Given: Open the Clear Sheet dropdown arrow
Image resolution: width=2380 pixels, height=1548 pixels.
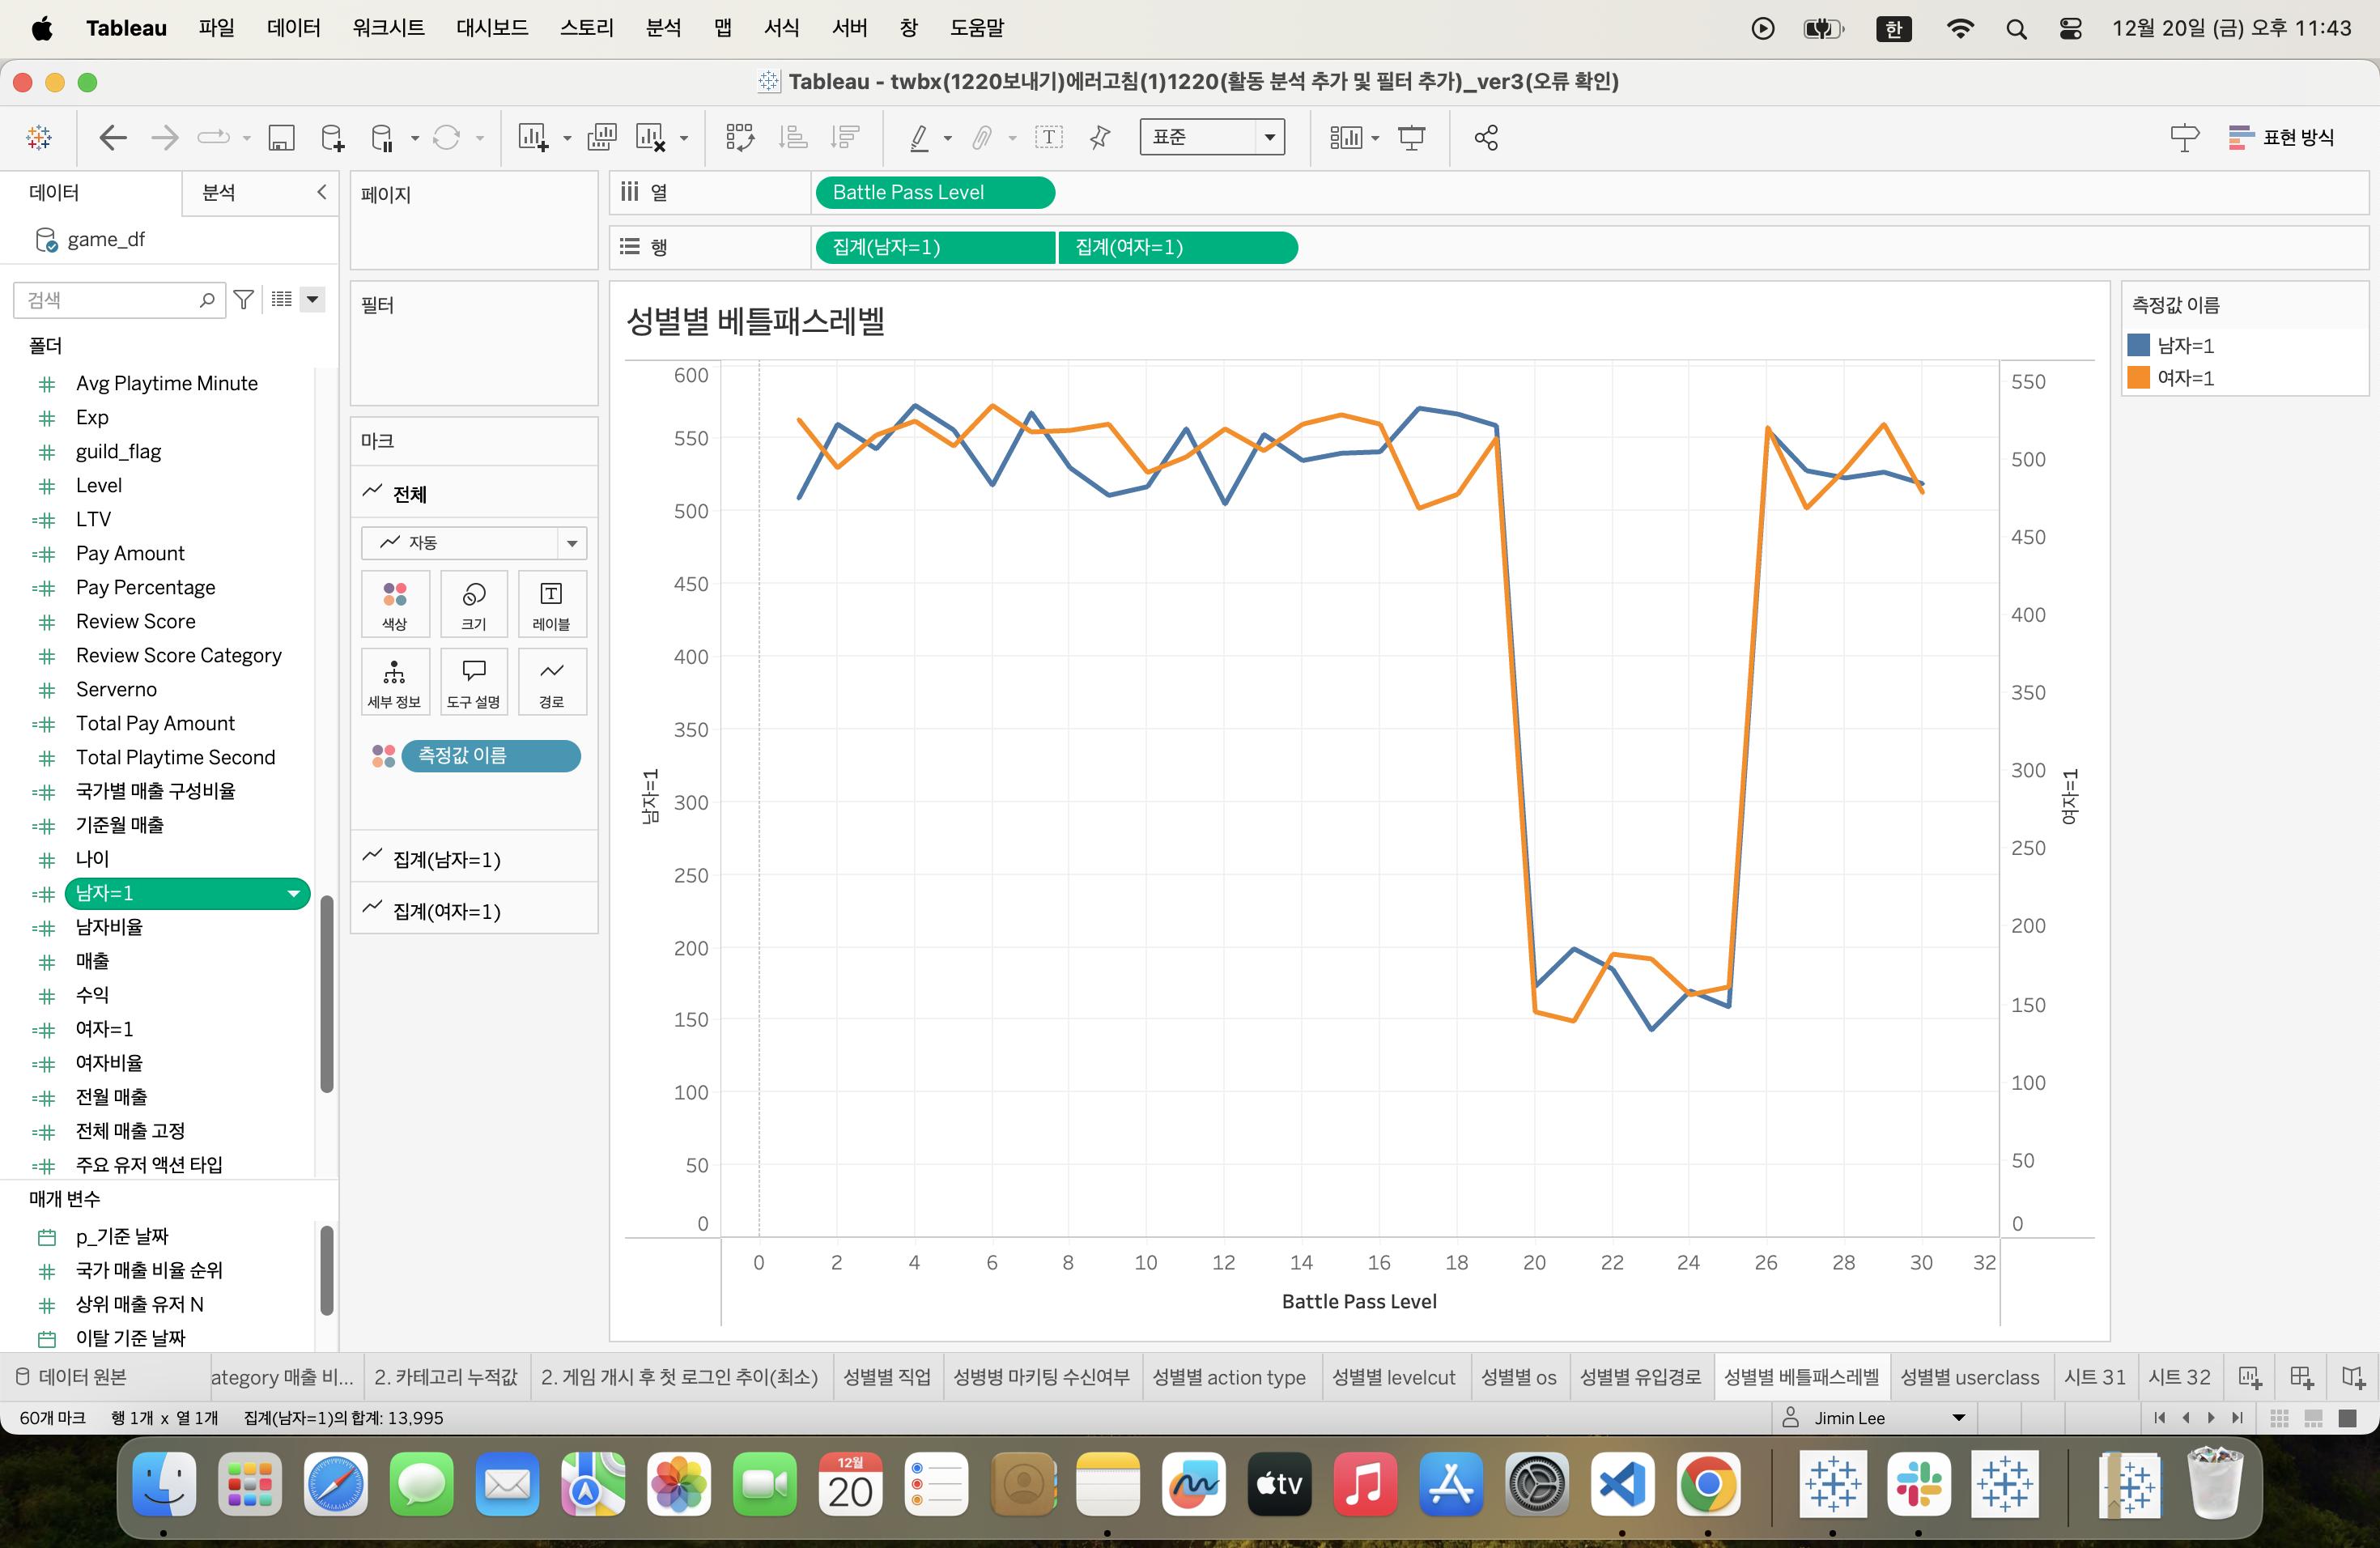Looking at the screenshot, I should pyautogui.click(x=684, y=138).
